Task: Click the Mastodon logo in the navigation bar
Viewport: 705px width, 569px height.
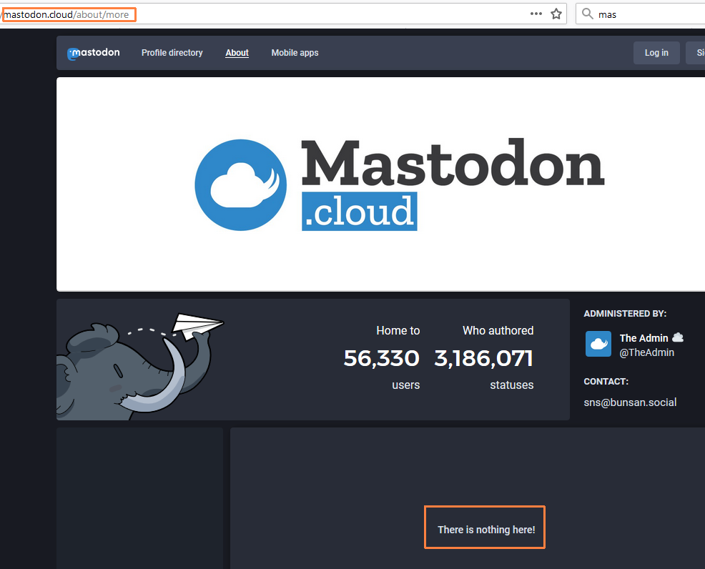Action: [94, 53]
